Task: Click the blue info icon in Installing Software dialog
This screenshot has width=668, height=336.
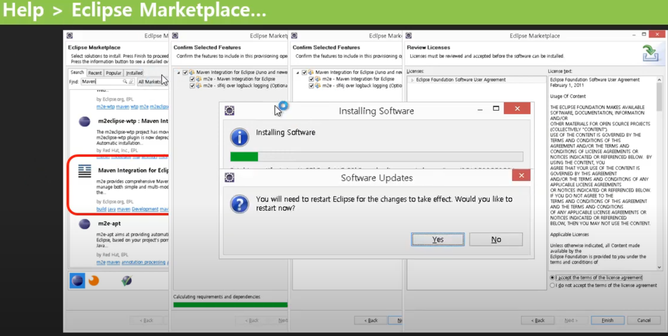Action: (239, 137)
